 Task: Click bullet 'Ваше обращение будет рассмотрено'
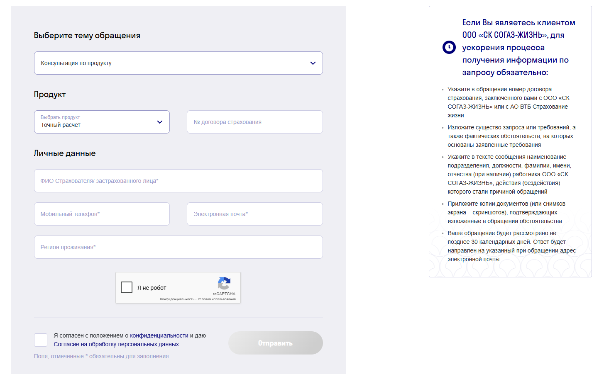(512, 246)
